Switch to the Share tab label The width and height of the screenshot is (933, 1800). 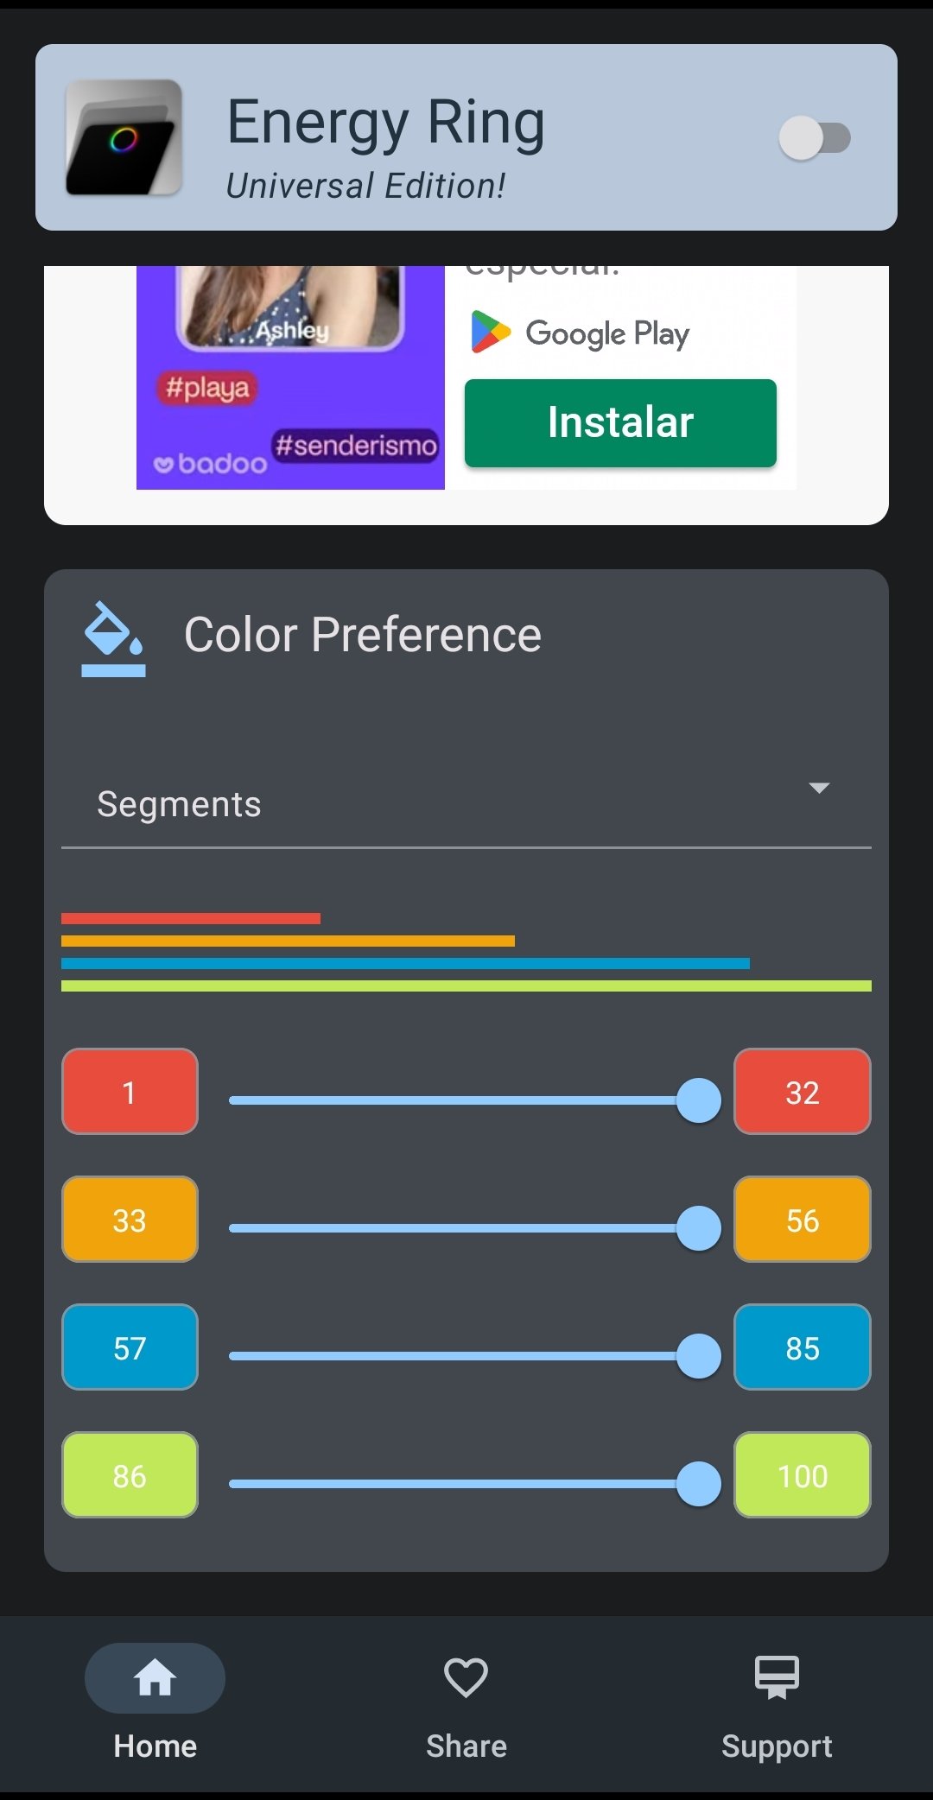(466, 1746)
